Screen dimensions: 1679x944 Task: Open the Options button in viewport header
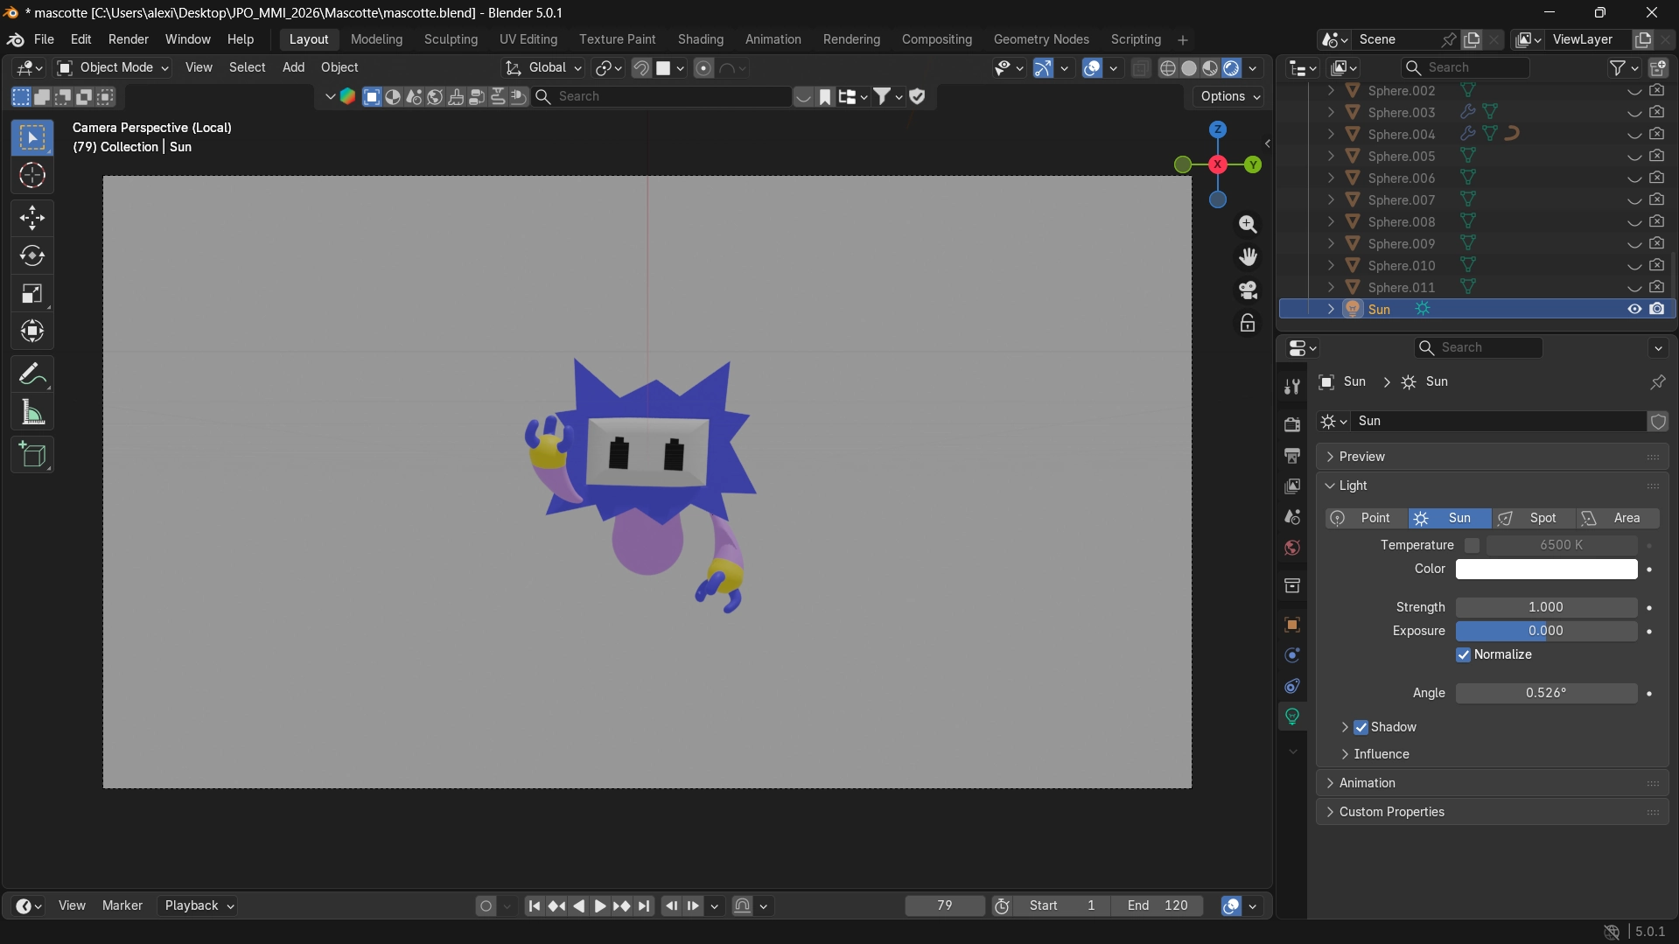1228,96
